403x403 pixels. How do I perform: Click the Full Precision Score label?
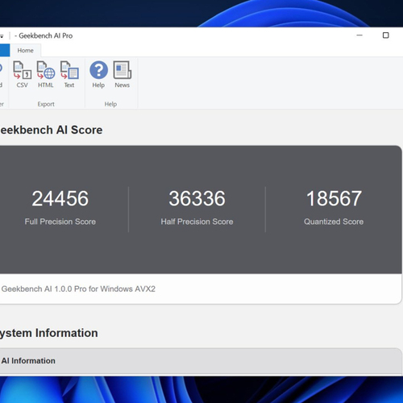coord(60,222)
